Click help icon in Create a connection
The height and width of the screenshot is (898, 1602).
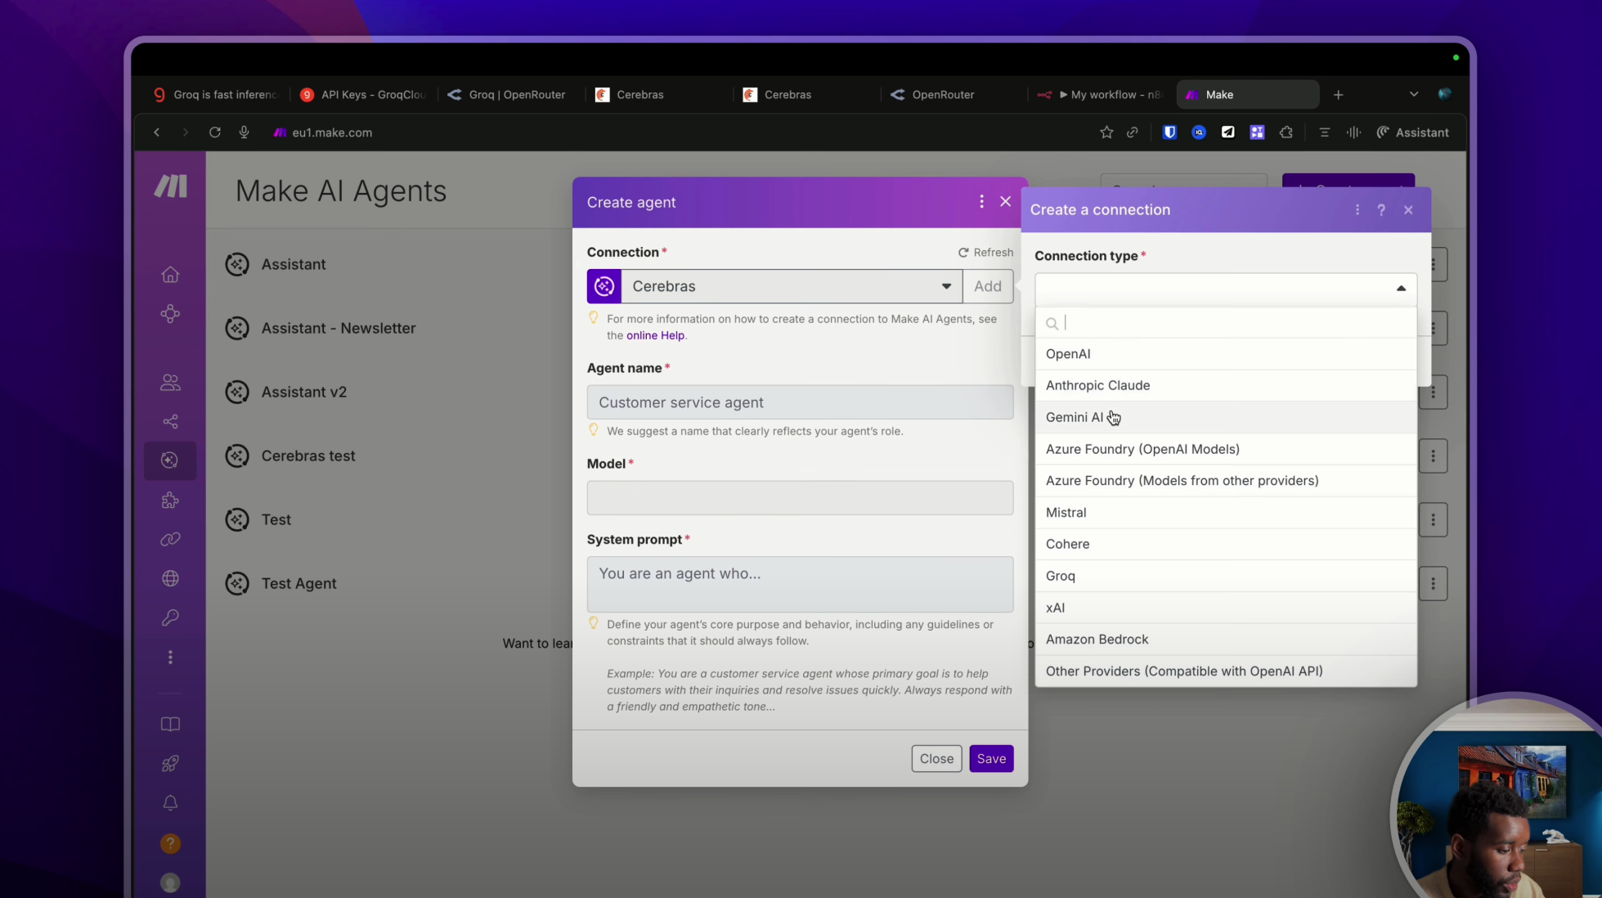pos(1381,210)
